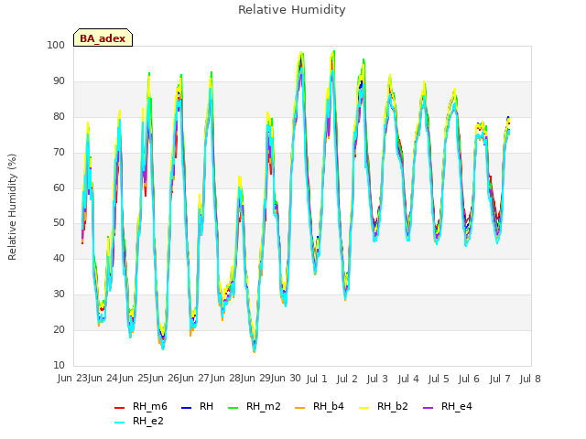This screenshot has width=586, height=439.
Task: Click the 40 y-axis tick label
Action: click(59, 258)
